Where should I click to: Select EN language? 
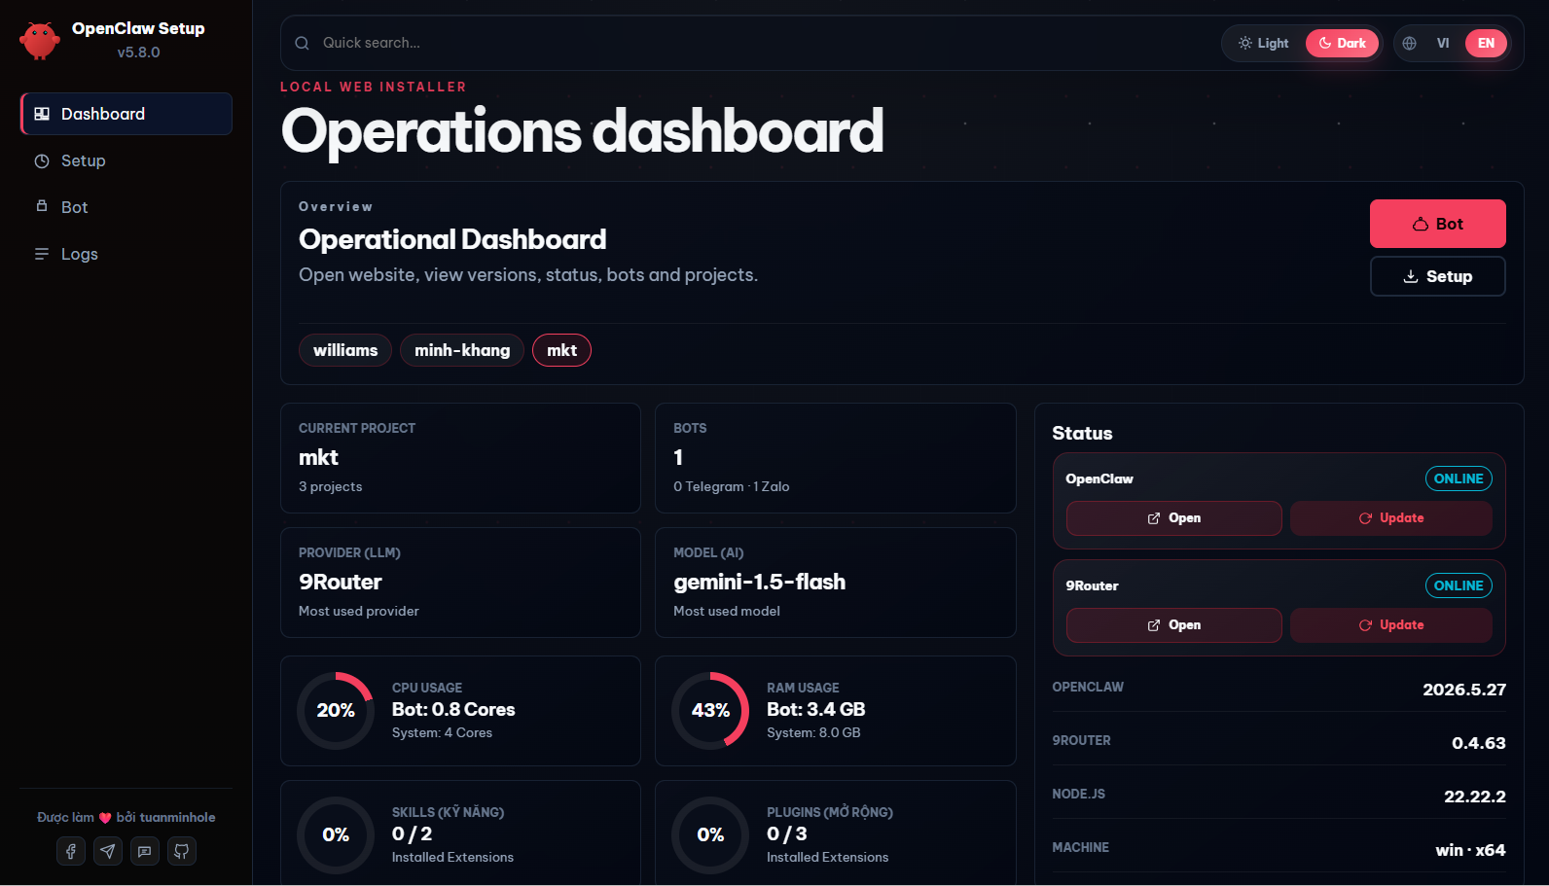coord(1486,43)
